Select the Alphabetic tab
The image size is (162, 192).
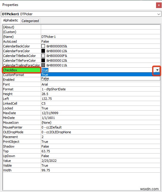point(11,20)
